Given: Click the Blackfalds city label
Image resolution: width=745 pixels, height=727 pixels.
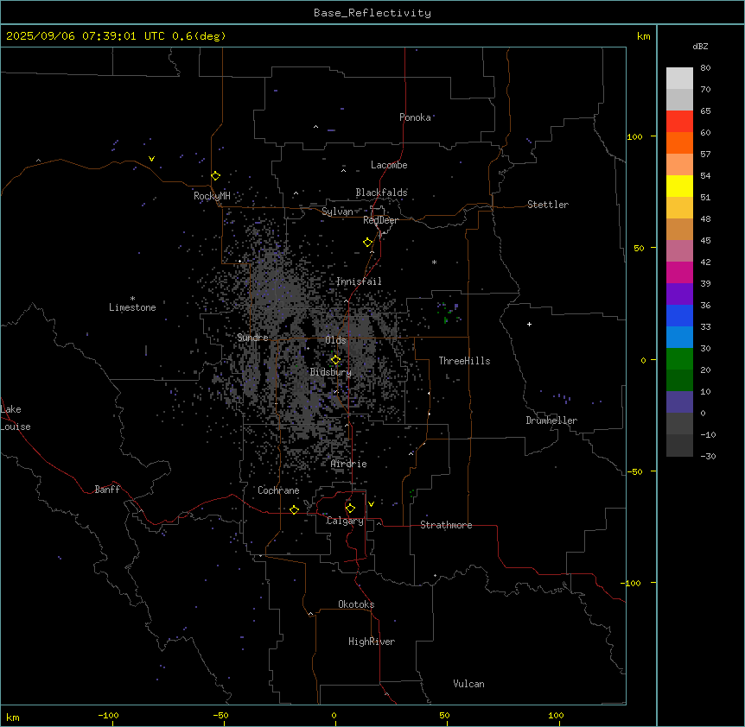Looking at the screenshot, I should point(381,193).
